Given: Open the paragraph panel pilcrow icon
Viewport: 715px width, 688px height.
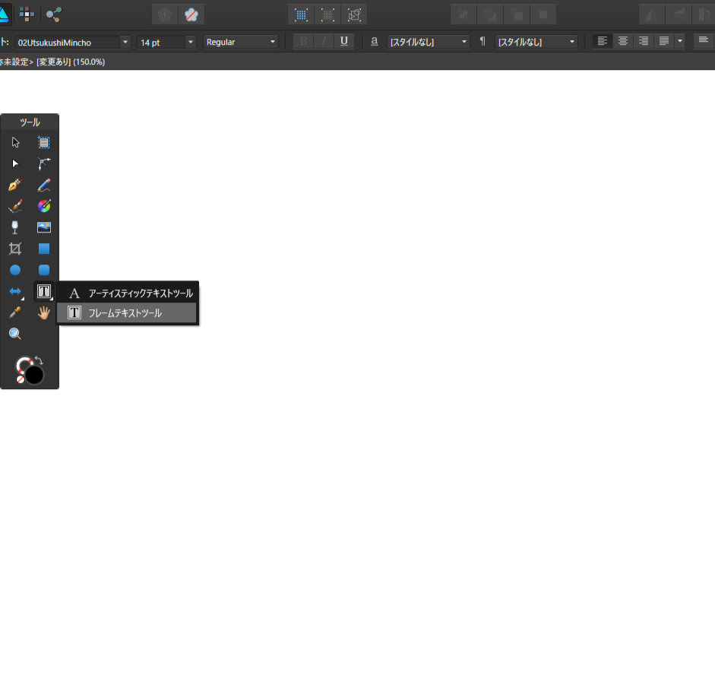Looking at the screenshot, I should pos(482,42).
